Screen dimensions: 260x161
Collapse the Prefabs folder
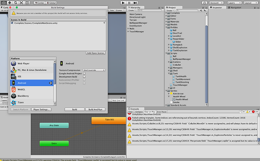(x=166, y=27)
